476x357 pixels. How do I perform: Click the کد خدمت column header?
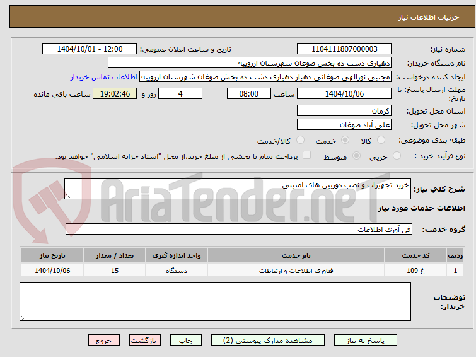[x=415, y=255]
